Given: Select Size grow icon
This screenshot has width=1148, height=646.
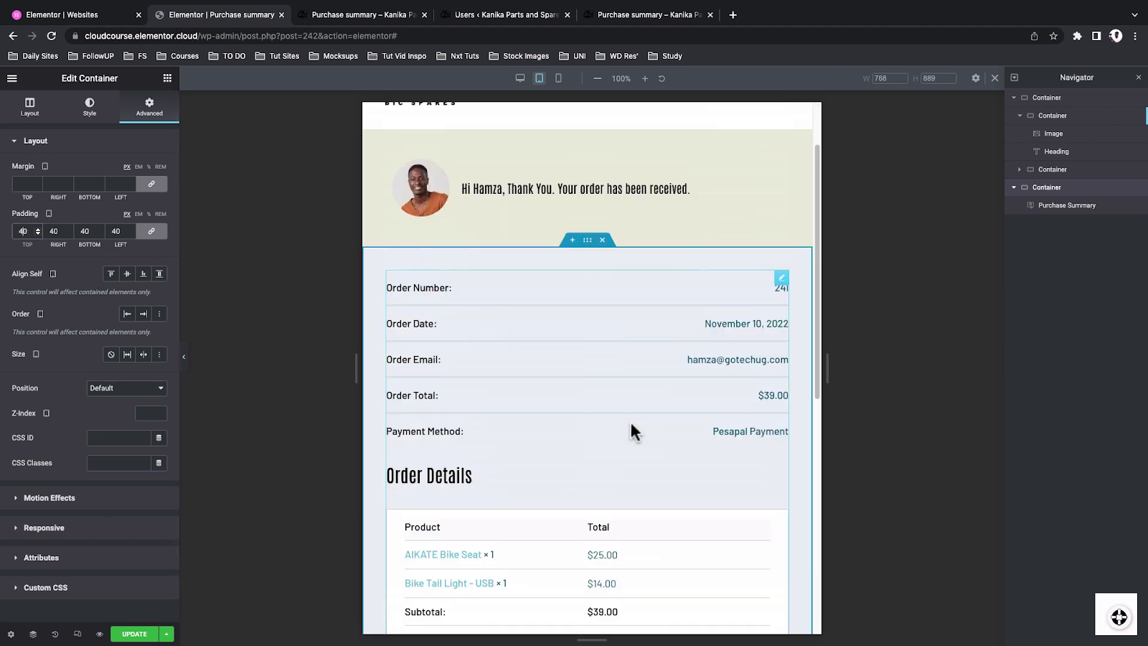Looking at the screenshot, I should click(x=127, y=355).
